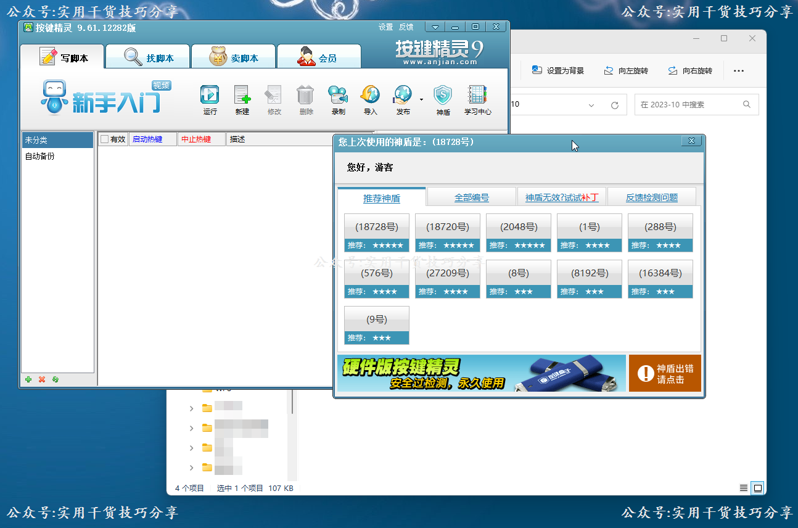Expand the 2023-10 address combo box dropdown
This screenshot has height=528, width=798.
[591, 104]
